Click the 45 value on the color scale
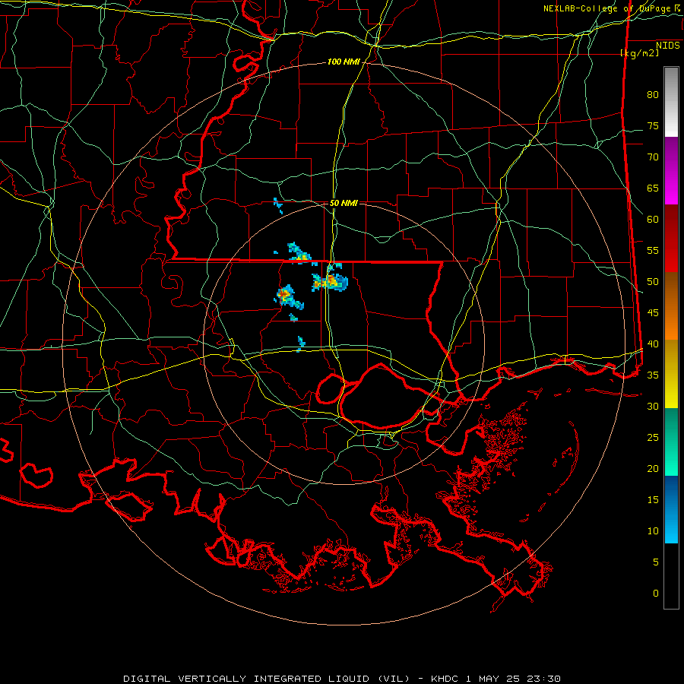 tap(653, 313)
